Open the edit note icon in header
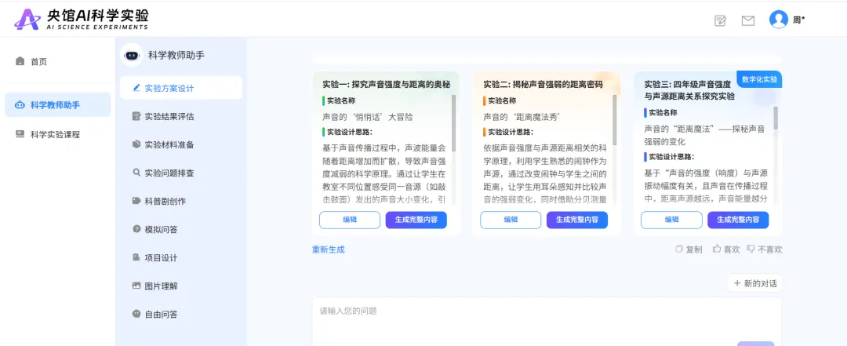The height and width of the screenshot is (346, 847). click(x=720, y=20)
